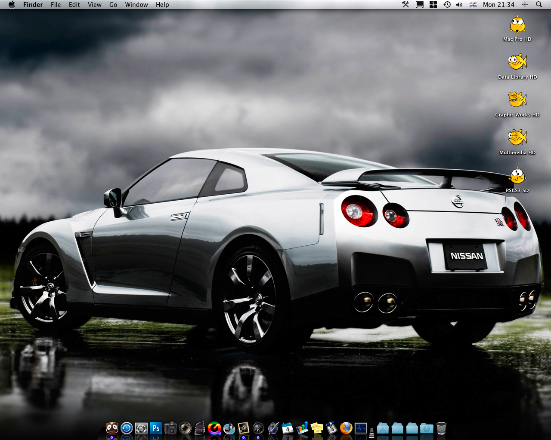Screen dimensions: 551x440
Task: Open iTunes from the dock
Action: click(229, 428)
